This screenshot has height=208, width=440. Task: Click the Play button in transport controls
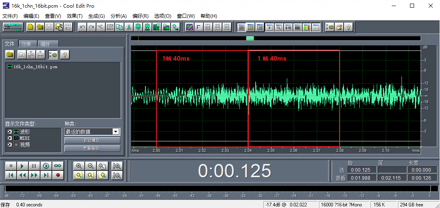(23, 166)
